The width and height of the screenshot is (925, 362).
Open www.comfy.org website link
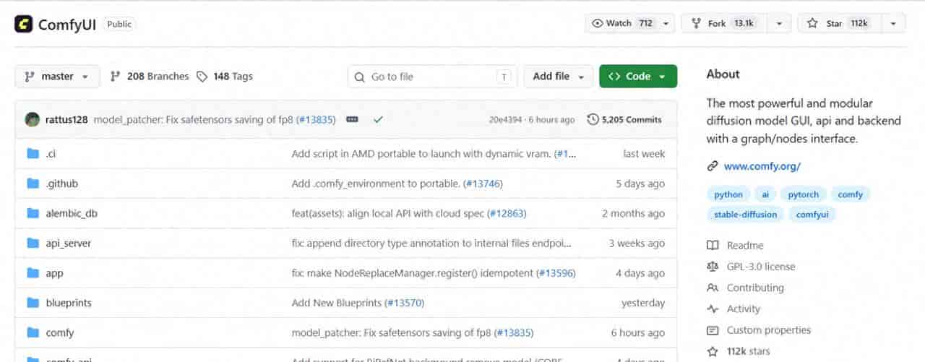(762, 166)
